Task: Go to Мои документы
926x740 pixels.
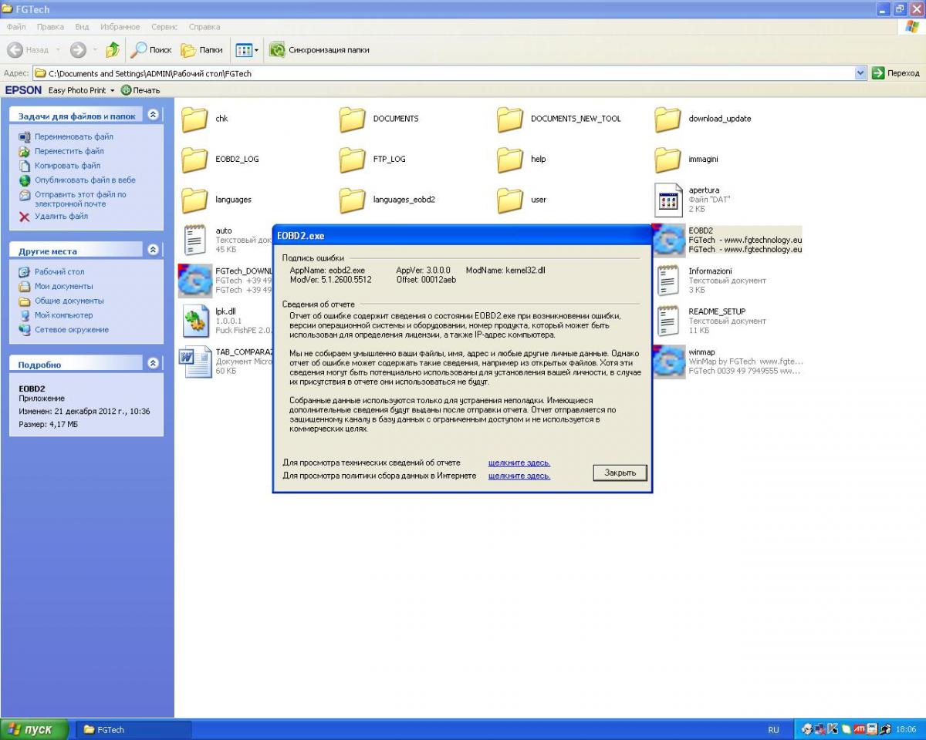Action: coord(56,286)
